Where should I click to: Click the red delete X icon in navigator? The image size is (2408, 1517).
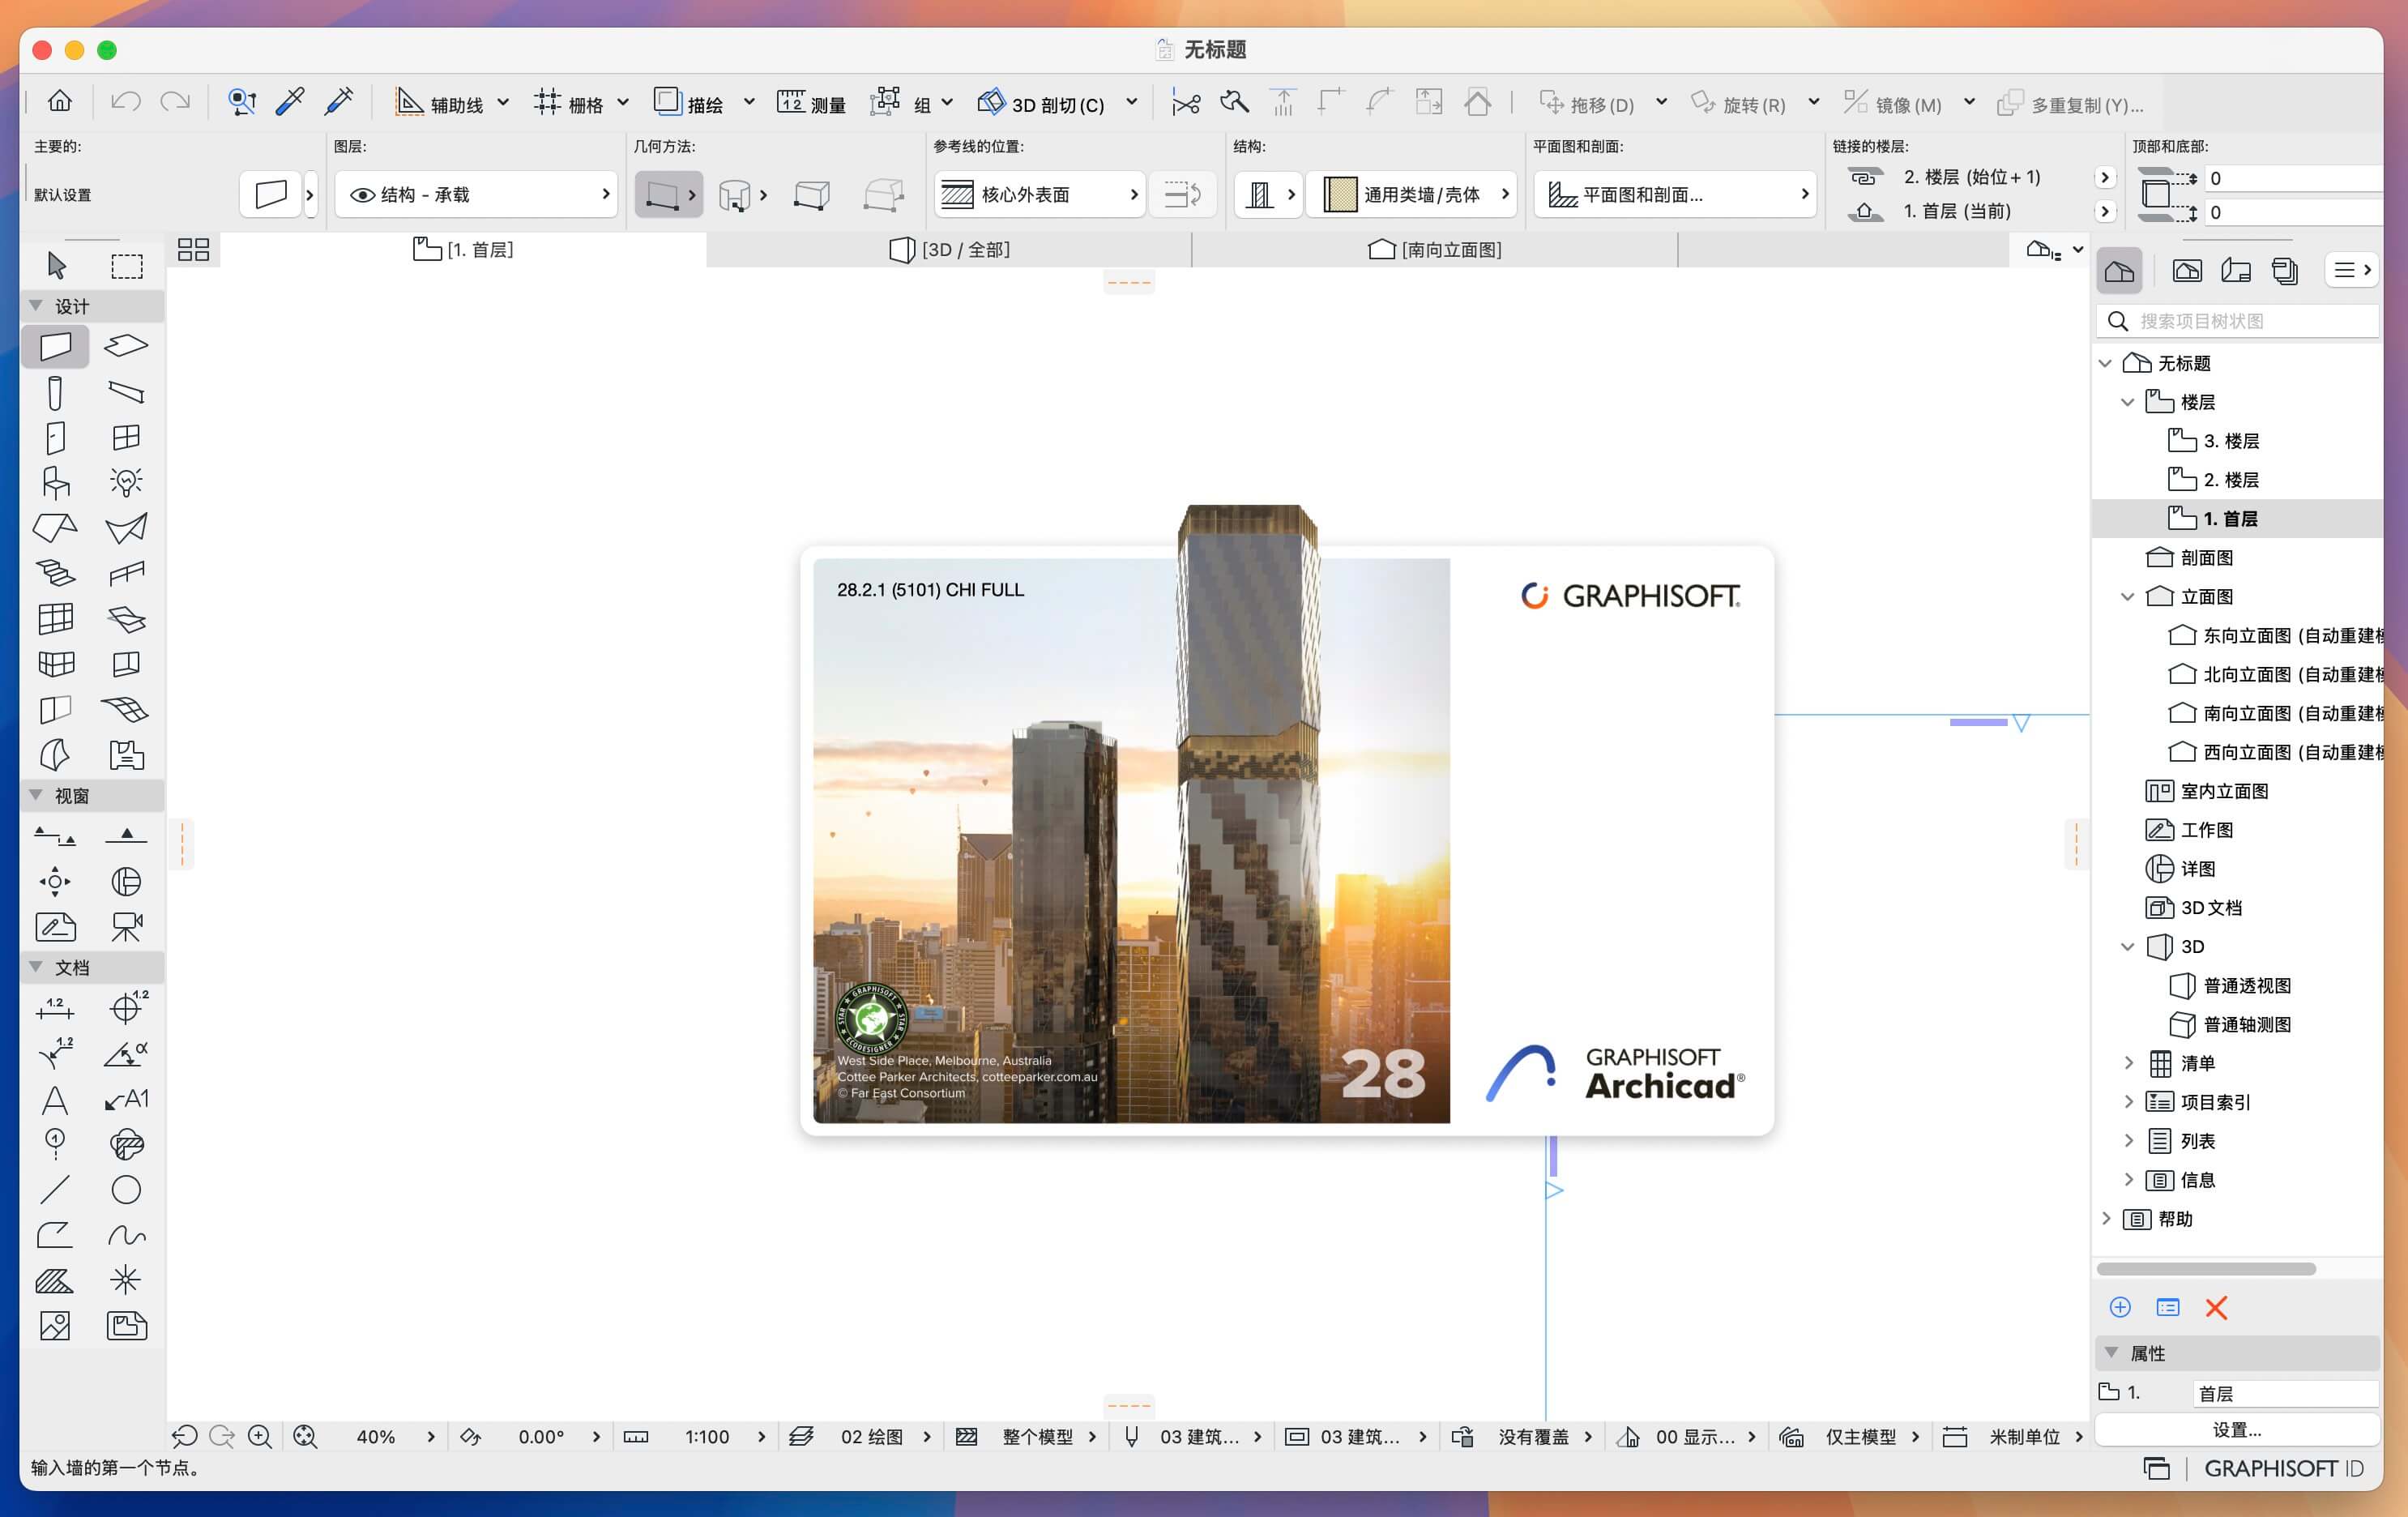coord(2215,1308)
